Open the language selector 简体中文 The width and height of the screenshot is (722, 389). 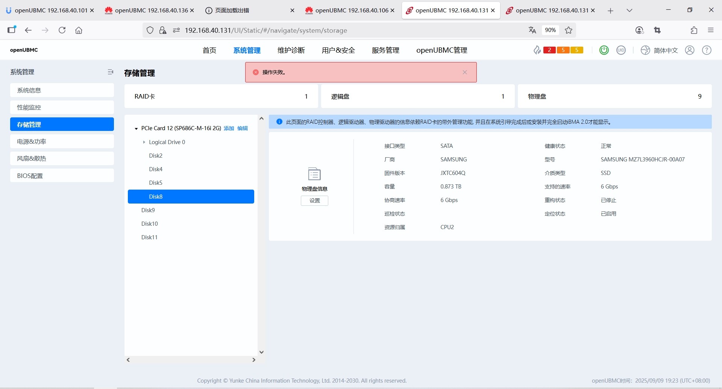tap(665, 50)
